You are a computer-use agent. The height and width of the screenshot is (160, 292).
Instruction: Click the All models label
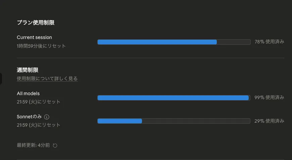pos(28,93)
